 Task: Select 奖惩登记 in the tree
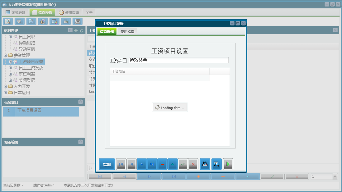(x=27, y=80)
